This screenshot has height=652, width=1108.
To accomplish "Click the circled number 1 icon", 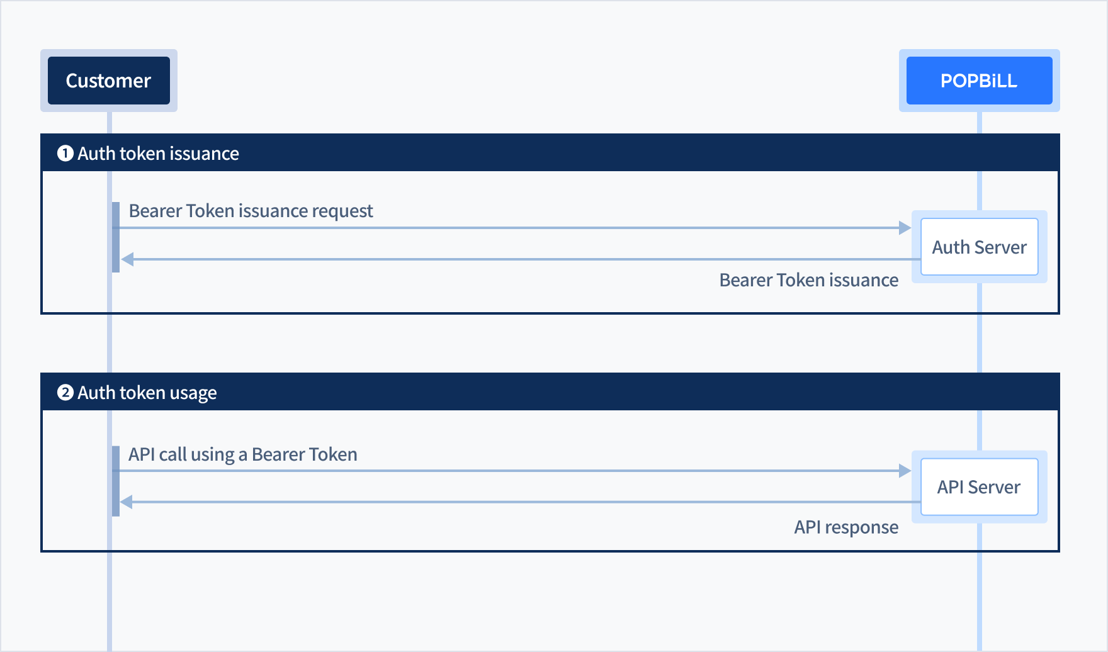I will point(65,154).
